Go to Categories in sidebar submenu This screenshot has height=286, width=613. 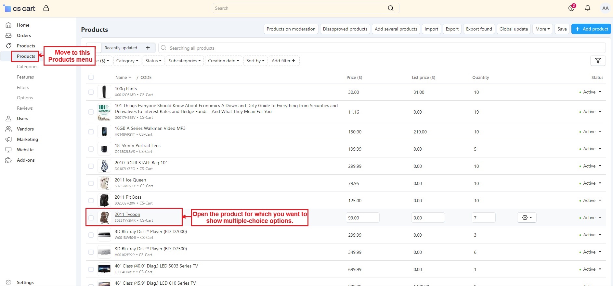click(28, 67)
